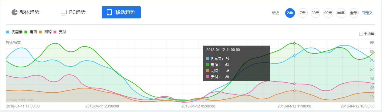Enable the 平均值 average checkbox
Image resolution: width=382 pixels, height=112 pixels.
click(x=361, y=34)
